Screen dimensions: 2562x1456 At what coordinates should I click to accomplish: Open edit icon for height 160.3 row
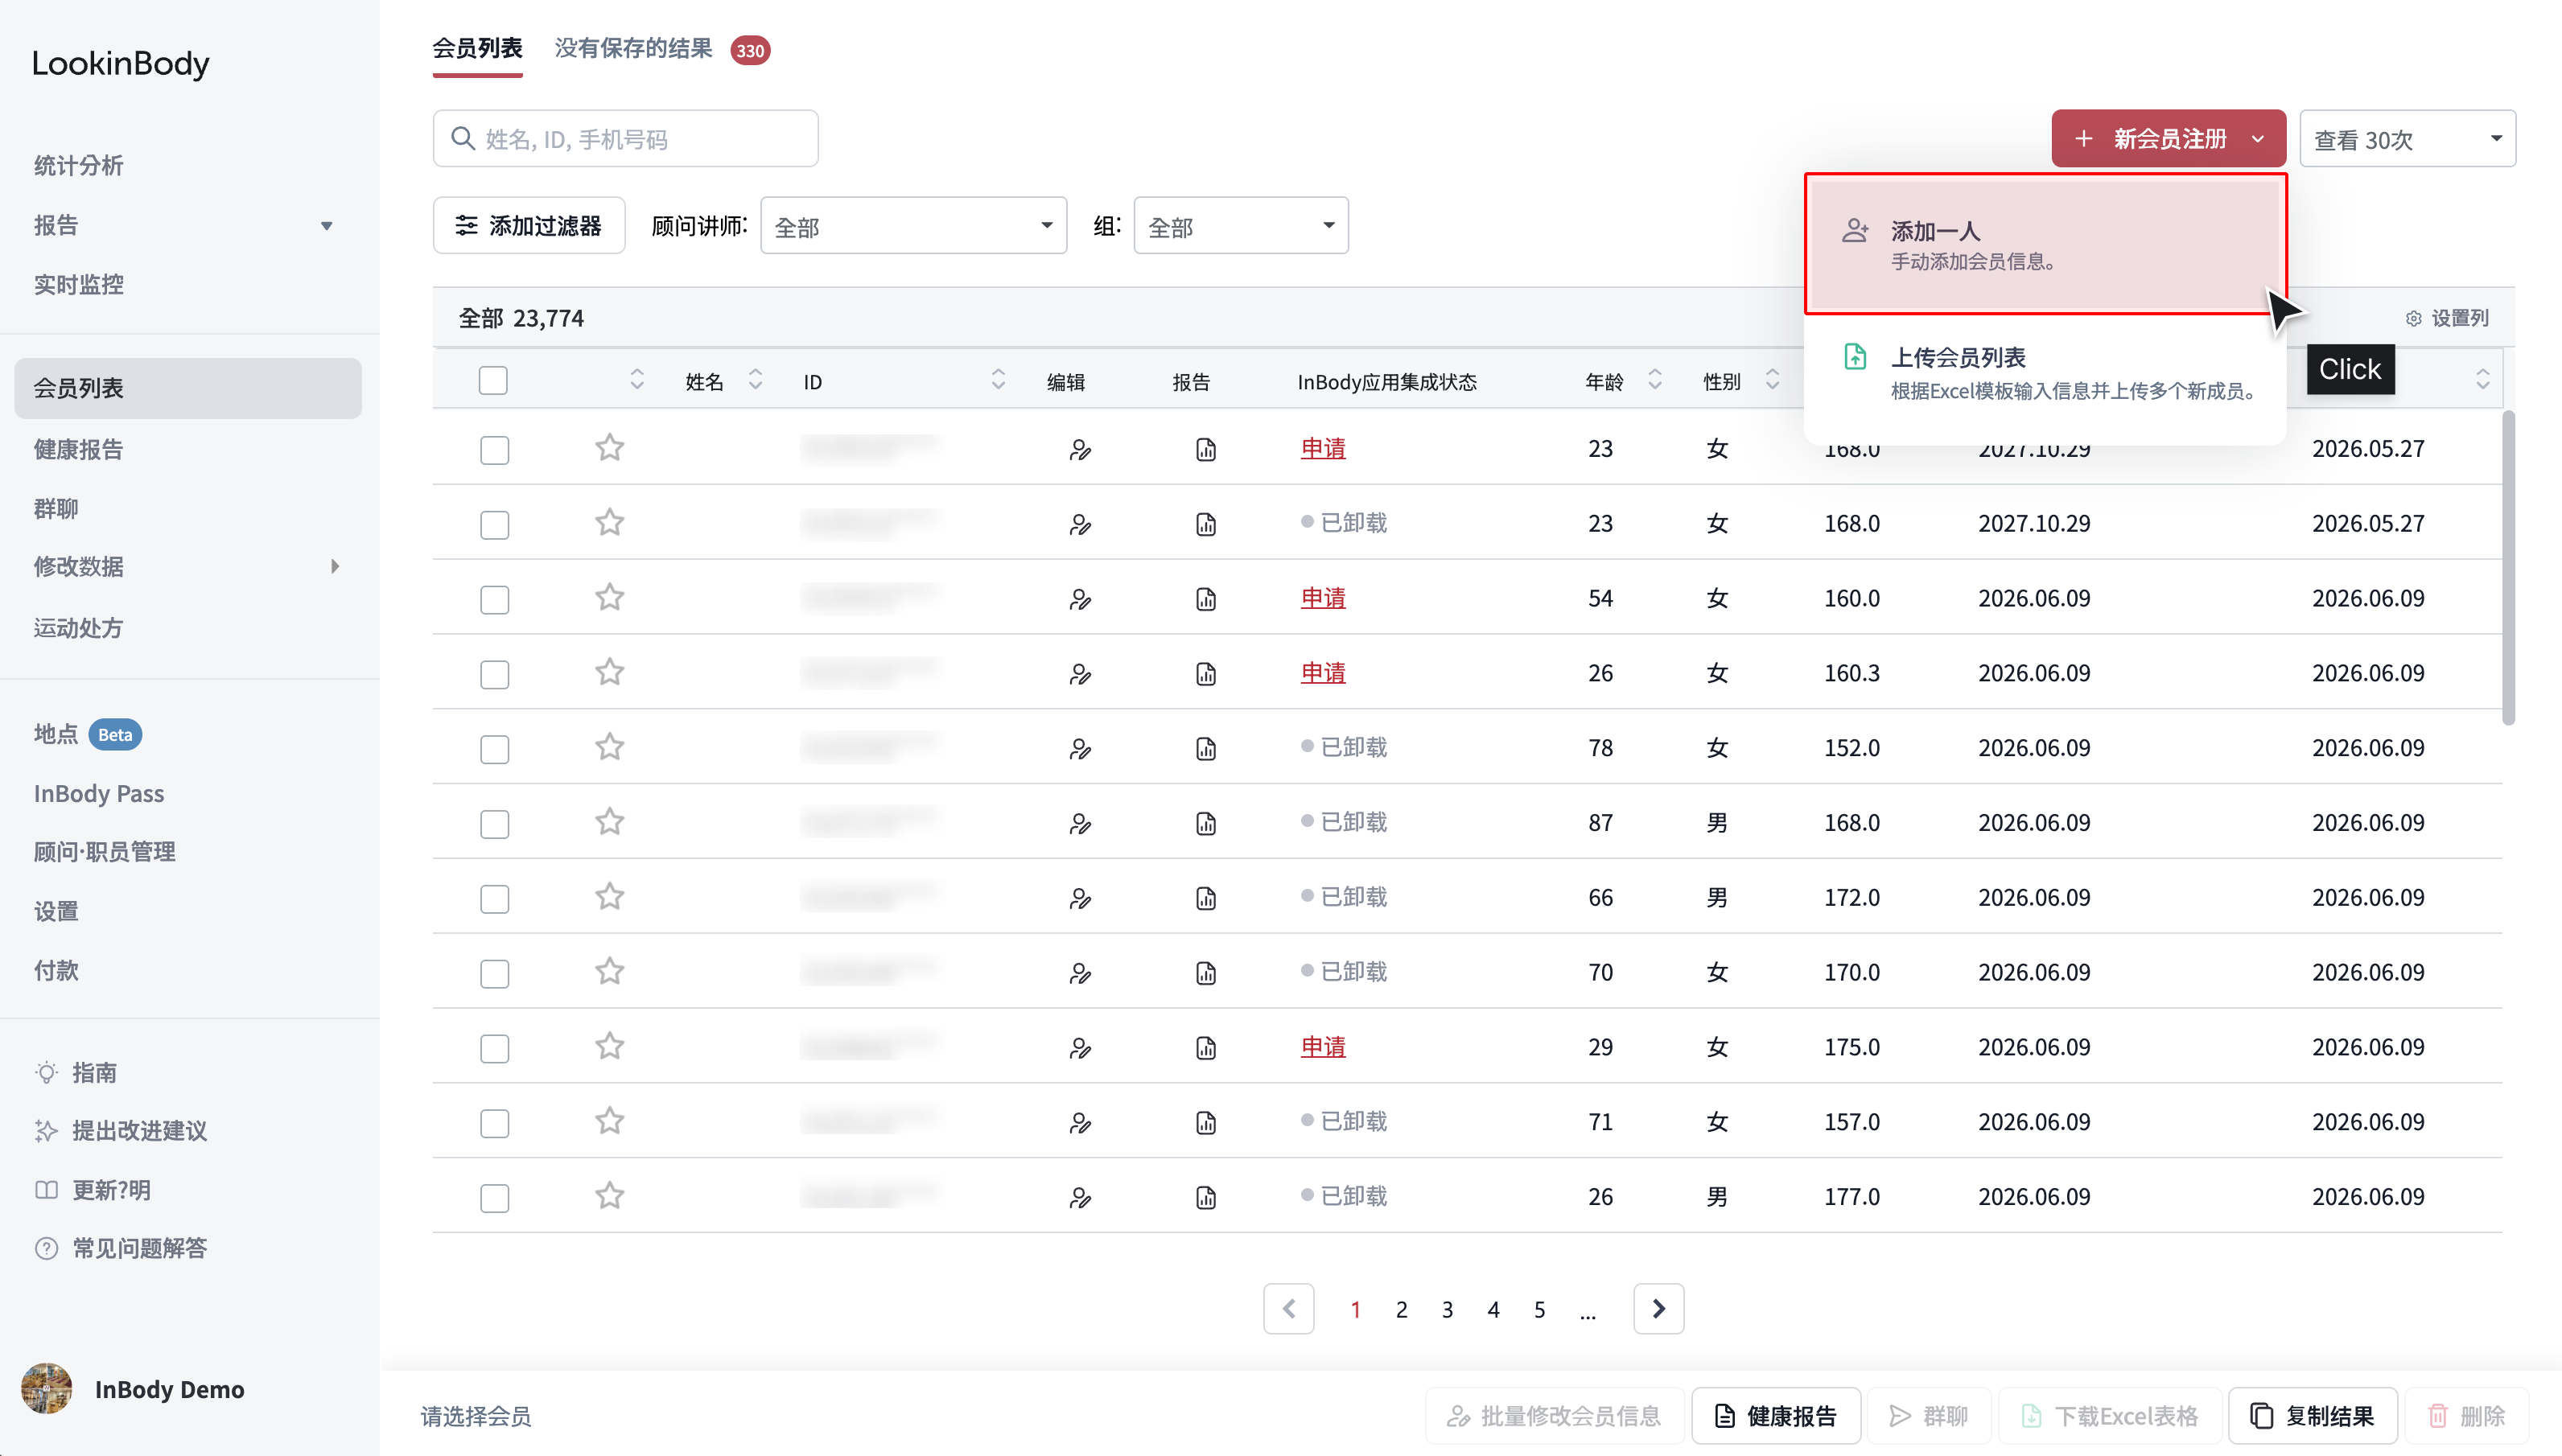point(1080,674)
